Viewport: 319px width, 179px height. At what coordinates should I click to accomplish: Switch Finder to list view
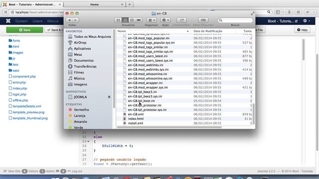pyautogui.click(x=125, y=20)
